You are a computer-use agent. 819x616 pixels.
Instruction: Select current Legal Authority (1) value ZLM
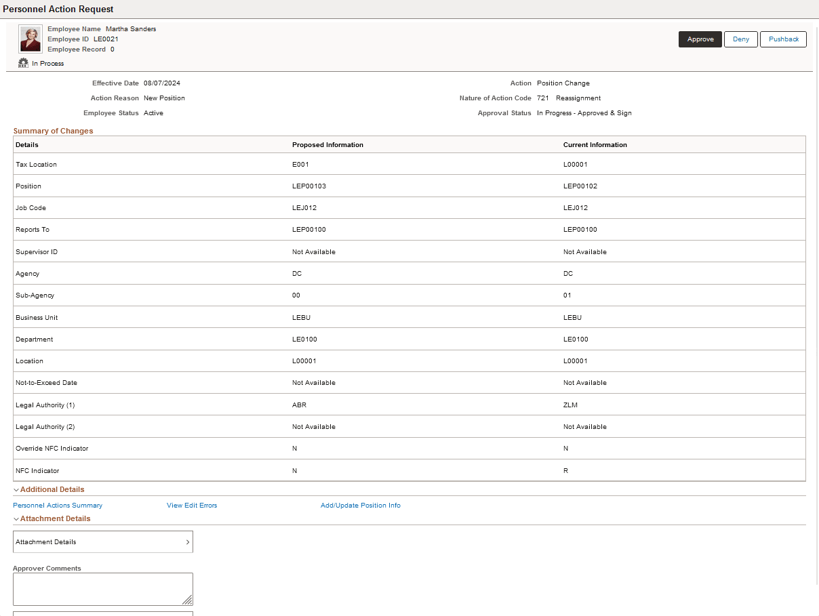coord(570,405)
